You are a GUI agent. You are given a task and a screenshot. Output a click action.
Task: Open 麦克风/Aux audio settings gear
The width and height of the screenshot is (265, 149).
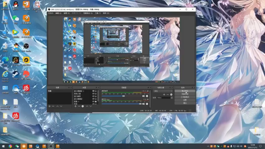pyautogui.click(x=147, y=104)
